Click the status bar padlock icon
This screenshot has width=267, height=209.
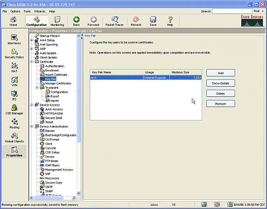coord(230,204)
